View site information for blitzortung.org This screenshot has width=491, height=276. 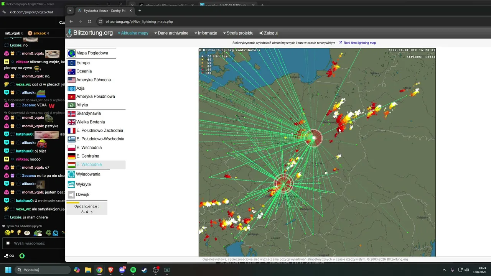(101, 22)
